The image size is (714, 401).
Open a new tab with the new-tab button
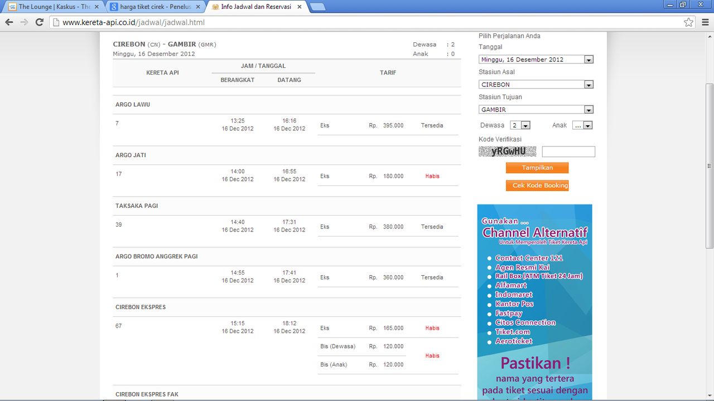pyautogui.click(x=317, y=7)
